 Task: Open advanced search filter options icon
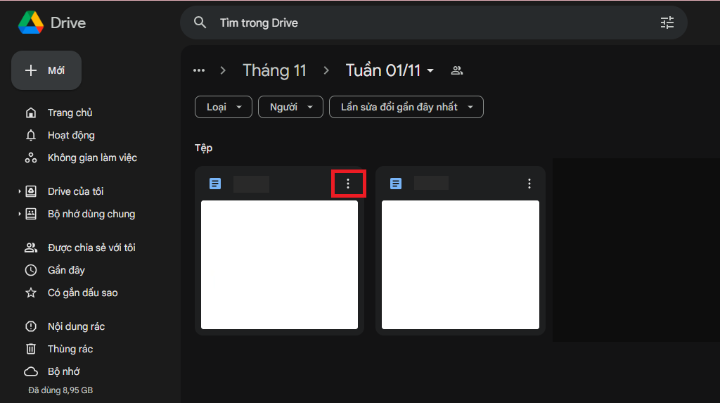[x=667, y=23]
